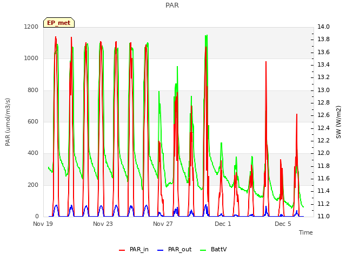Click the 1000 left-axis tick label
Image resolution: width=346 pixels, height=260 pixels.
point(31,58)
